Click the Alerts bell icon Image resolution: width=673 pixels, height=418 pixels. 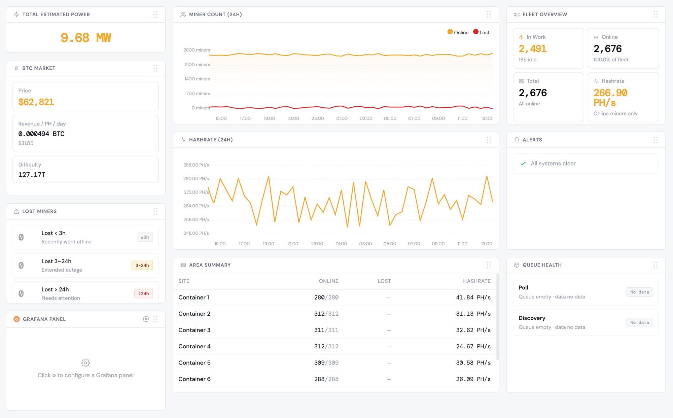click(x=517, y=140)
